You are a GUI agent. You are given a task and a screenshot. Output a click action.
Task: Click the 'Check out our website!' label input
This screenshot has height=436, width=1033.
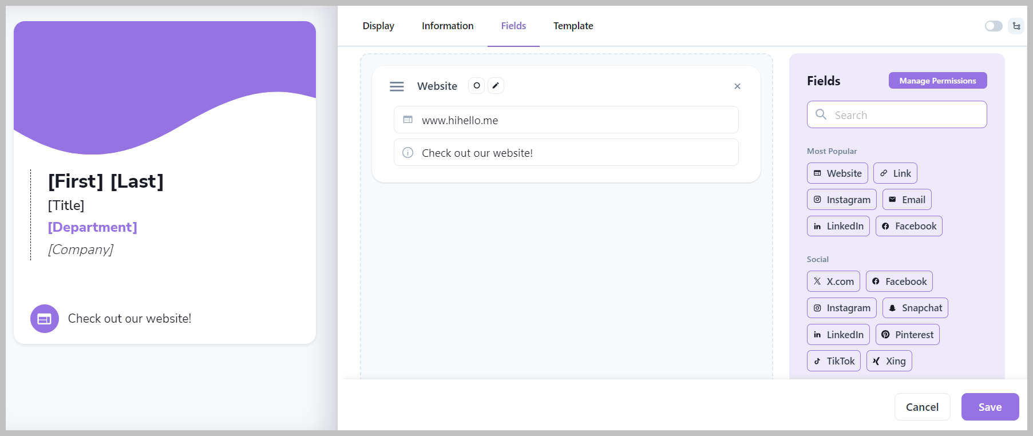click(566, 152)
